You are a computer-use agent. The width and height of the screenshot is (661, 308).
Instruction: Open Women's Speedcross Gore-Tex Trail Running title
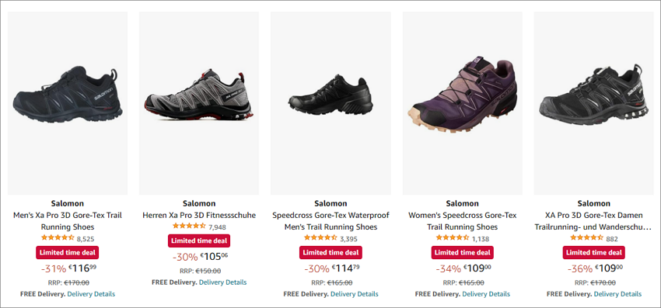pyautogui.click(x=463, y=221)
